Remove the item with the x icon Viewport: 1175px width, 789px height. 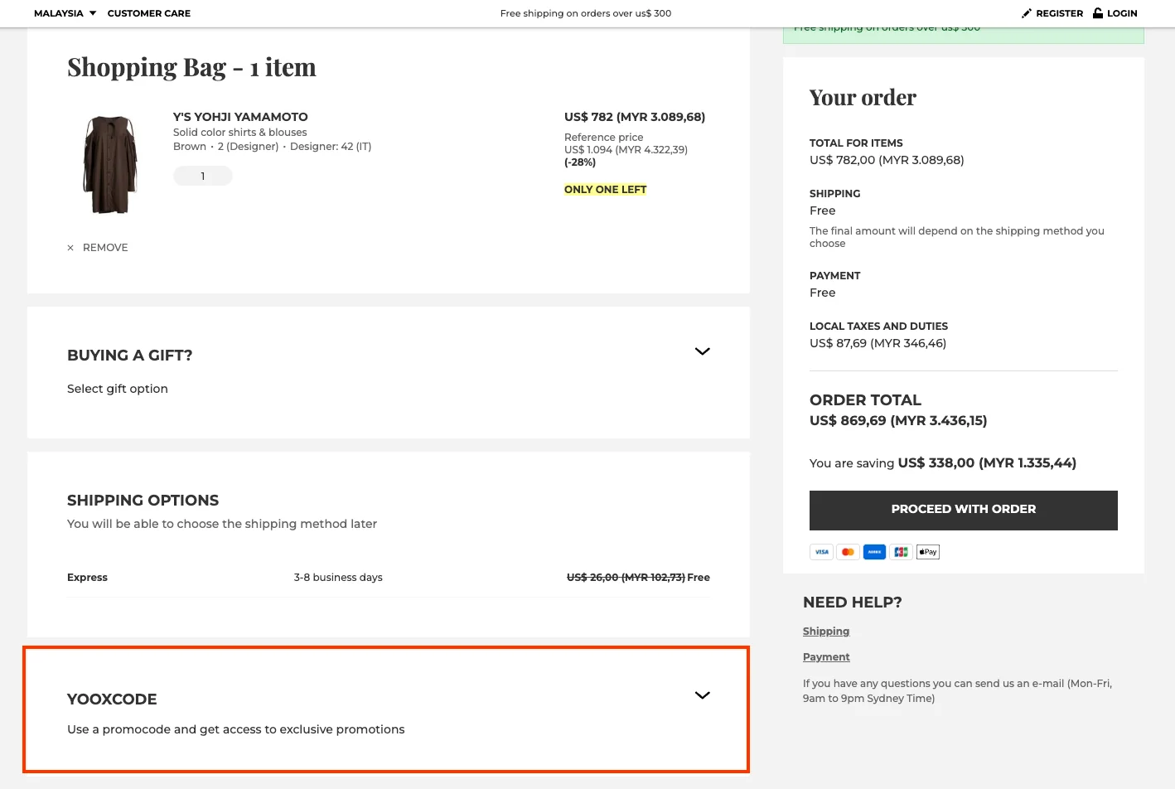point(70,248)
